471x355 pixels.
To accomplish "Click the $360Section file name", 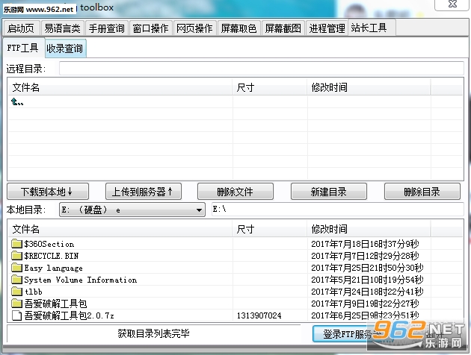I will coord(49,244).
